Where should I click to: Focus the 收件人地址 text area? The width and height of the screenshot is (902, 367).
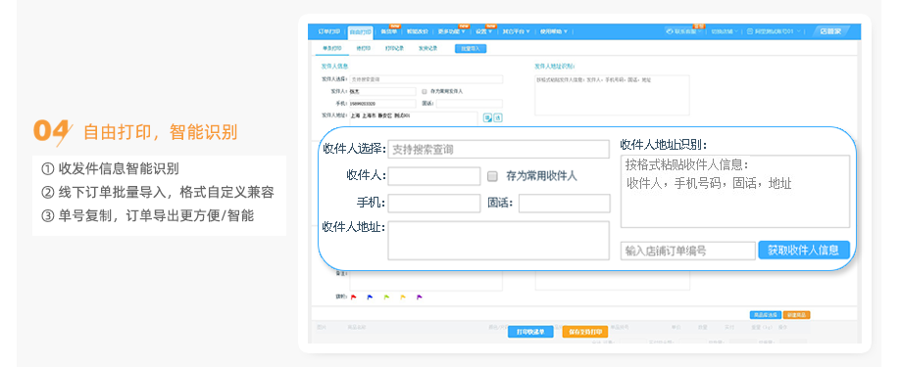click(498, 241)
